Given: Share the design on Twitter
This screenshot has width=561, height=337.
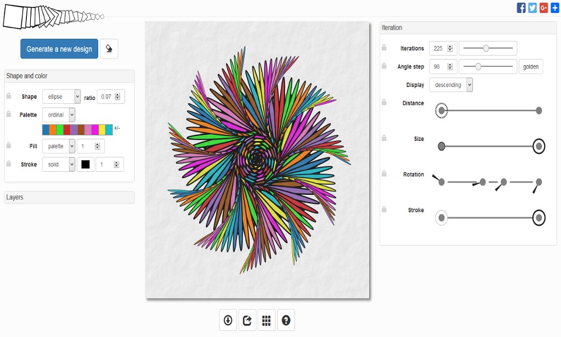Looking at the screenshot, I should click(532, 8).
